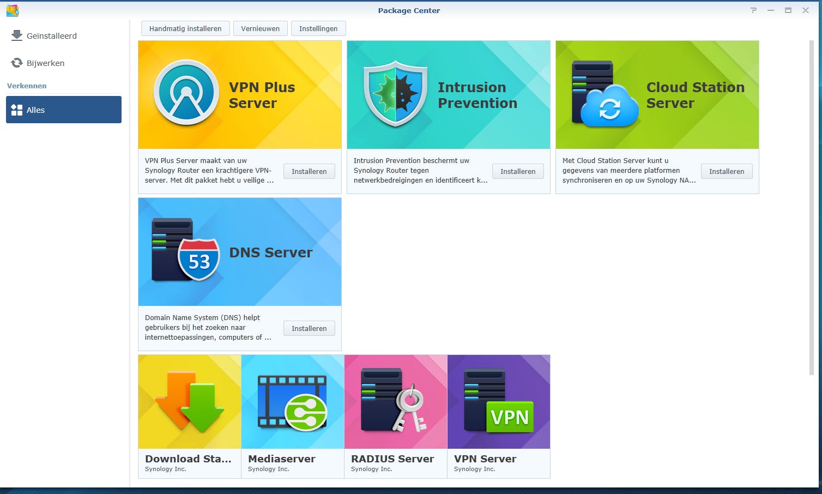Screen dimensions: 822x494
Task: Click Handmatig installeren button
Action: pyautogui.click(x=185, y=28)
